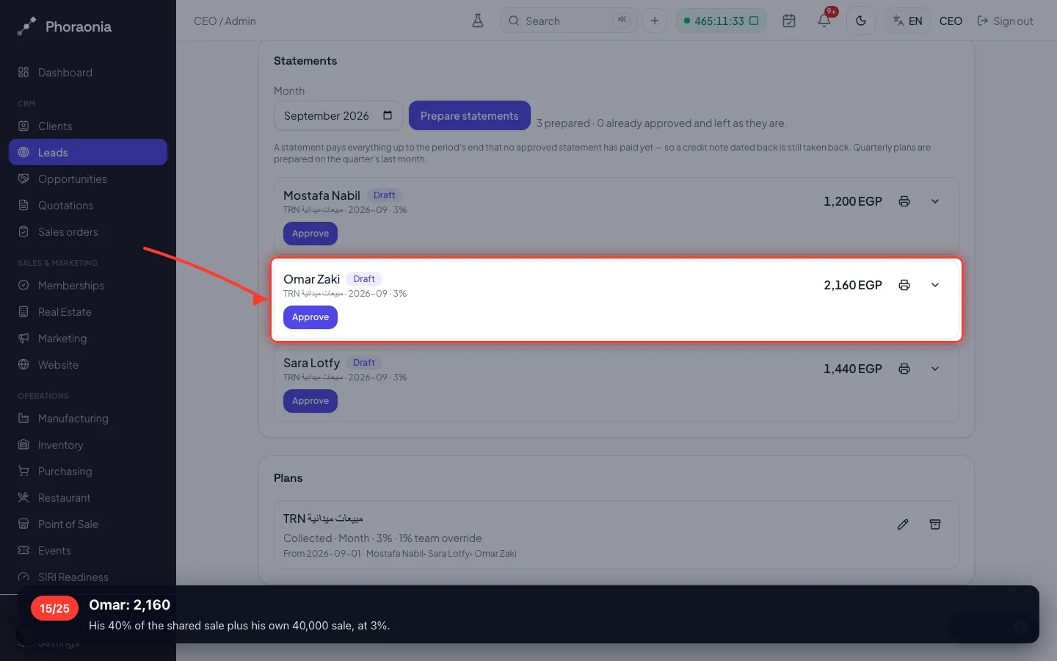The width and height of the screenshot is (1057, 661).
Task: Open the CEO user menu in header
Action: 951,21
